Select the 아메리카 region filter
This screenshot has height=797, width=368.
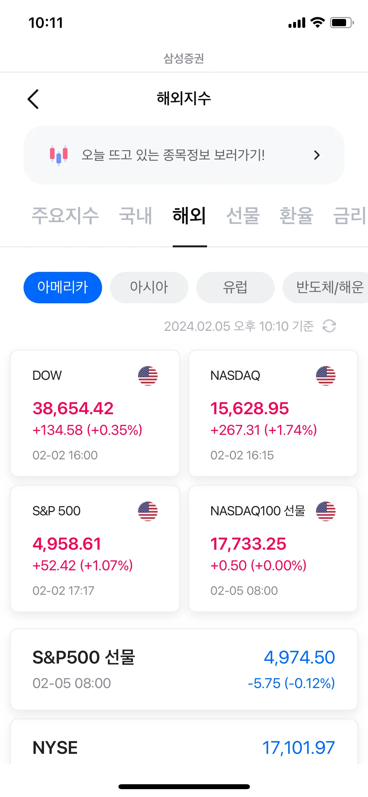click(63, 287)
